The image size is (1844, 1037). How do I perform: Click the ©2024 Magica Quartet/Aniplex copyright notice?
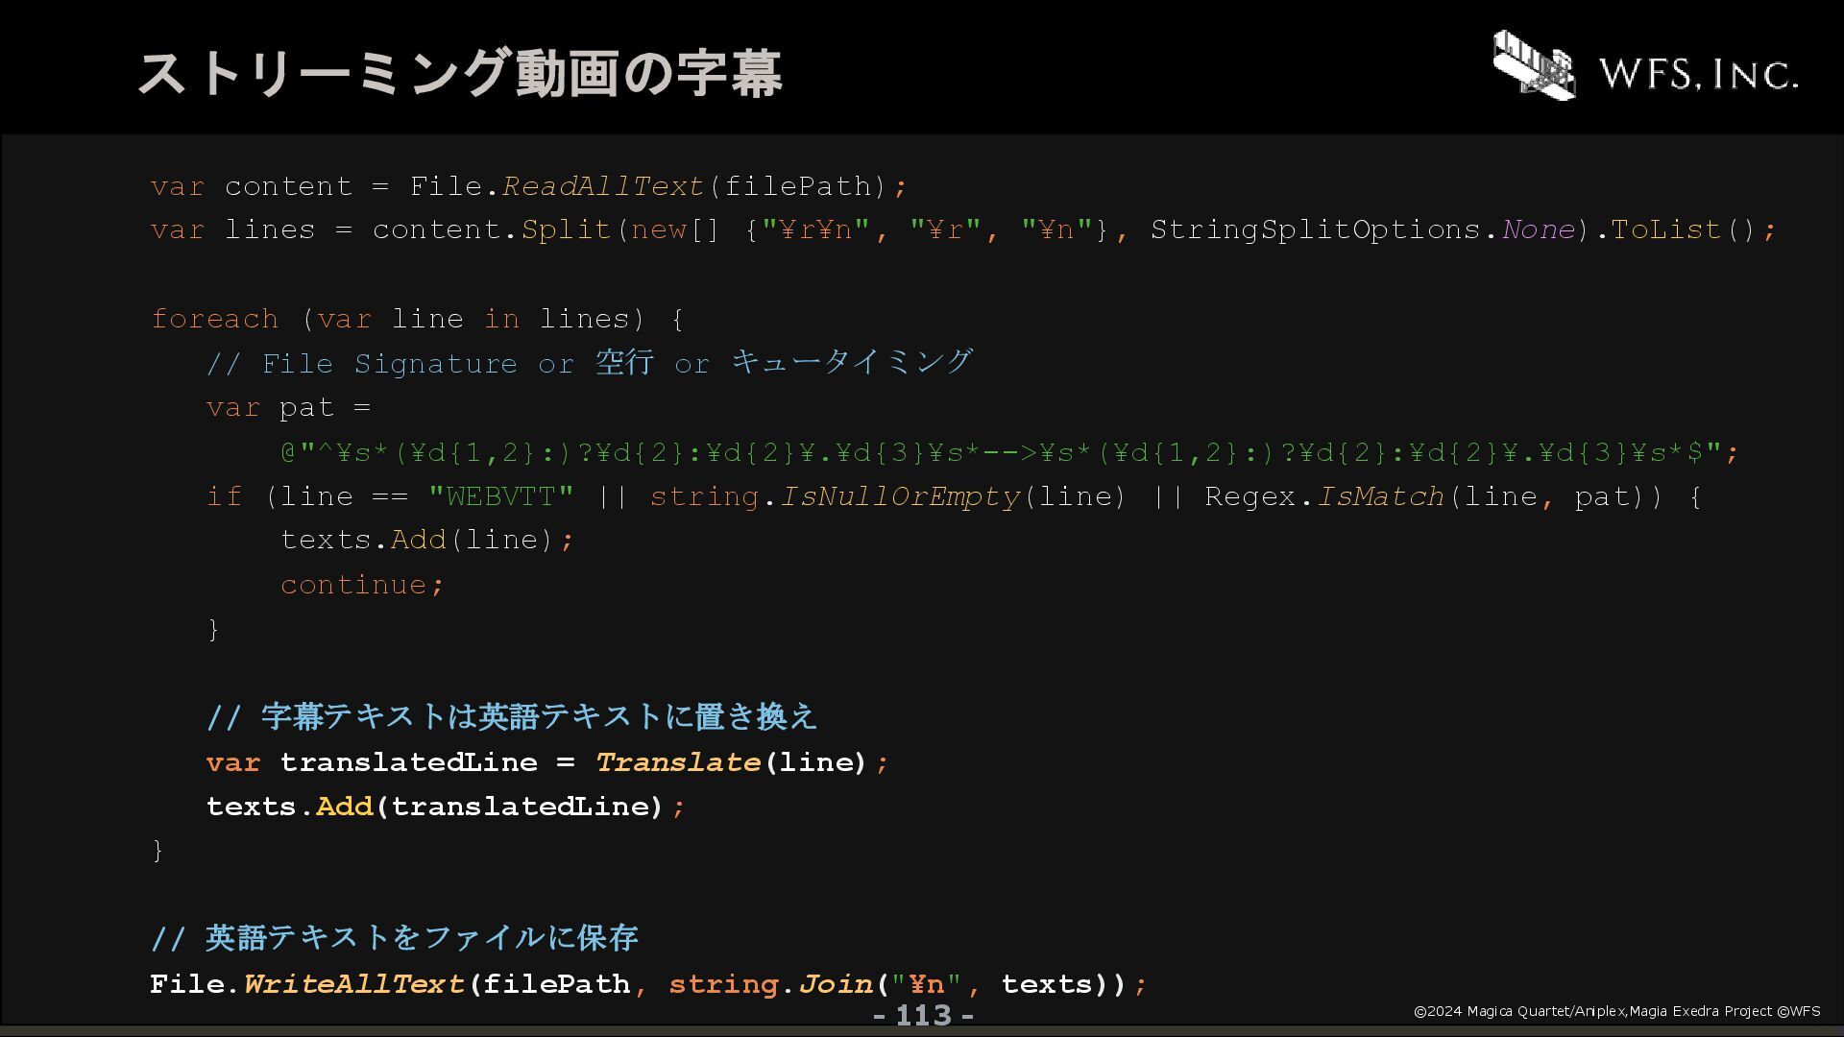[x=1616, y=1011]
